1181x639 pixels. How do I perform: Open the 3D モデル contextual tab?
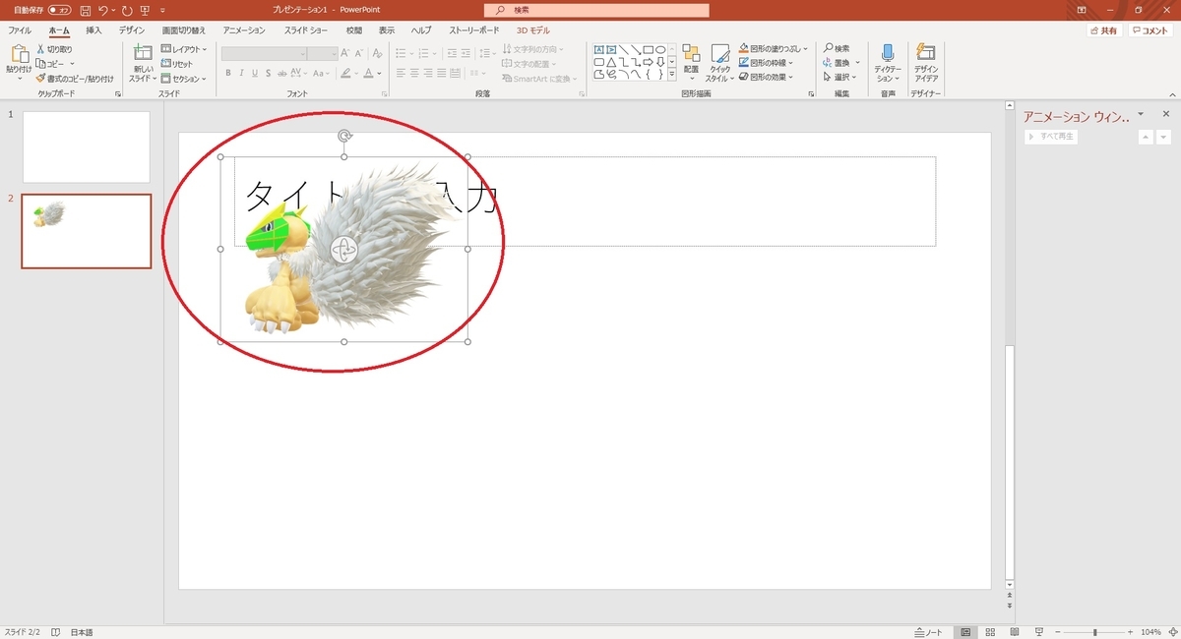point(533,30)
